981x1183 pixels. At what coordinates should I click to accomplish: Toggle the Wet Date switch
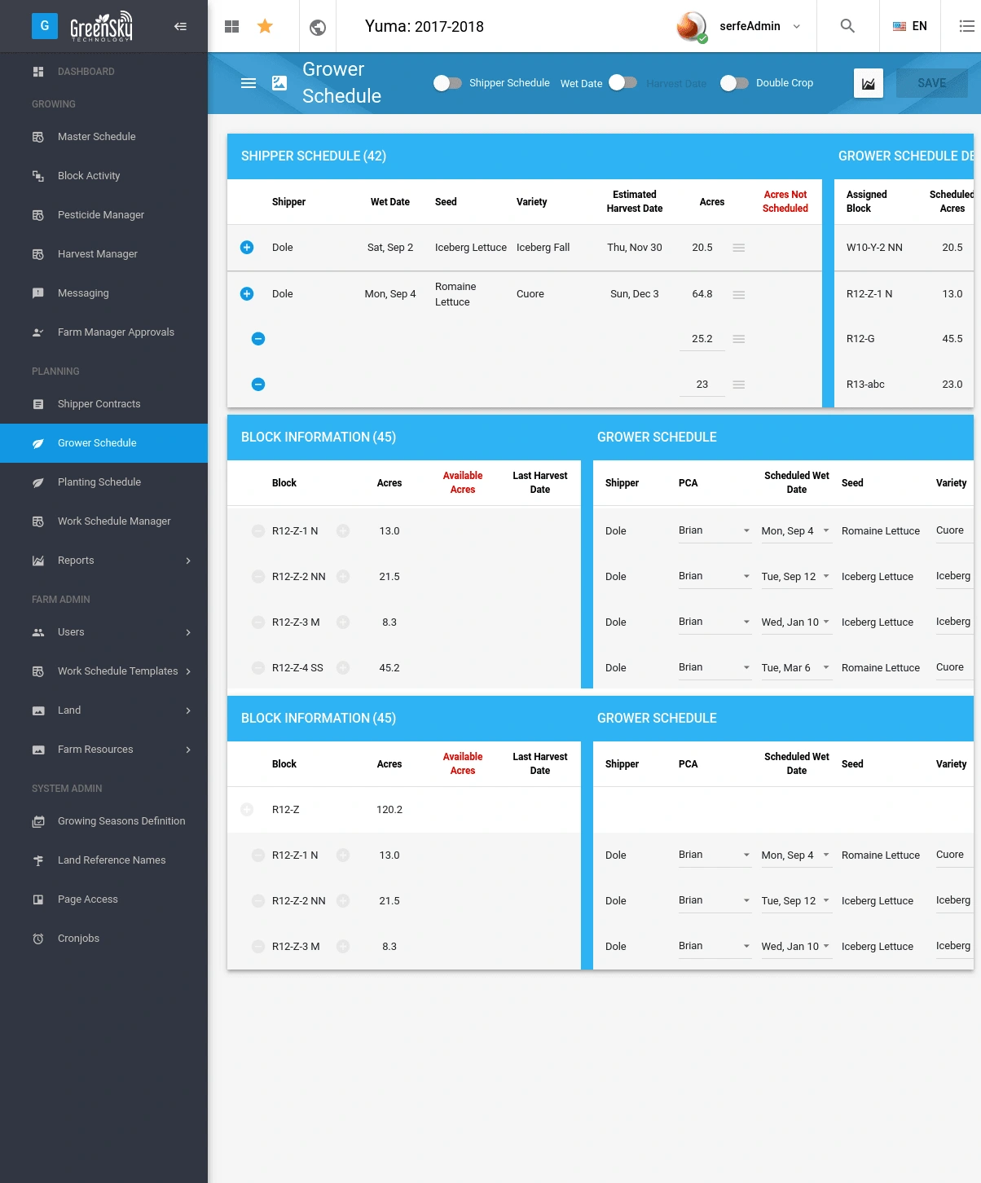click(623, 82)
